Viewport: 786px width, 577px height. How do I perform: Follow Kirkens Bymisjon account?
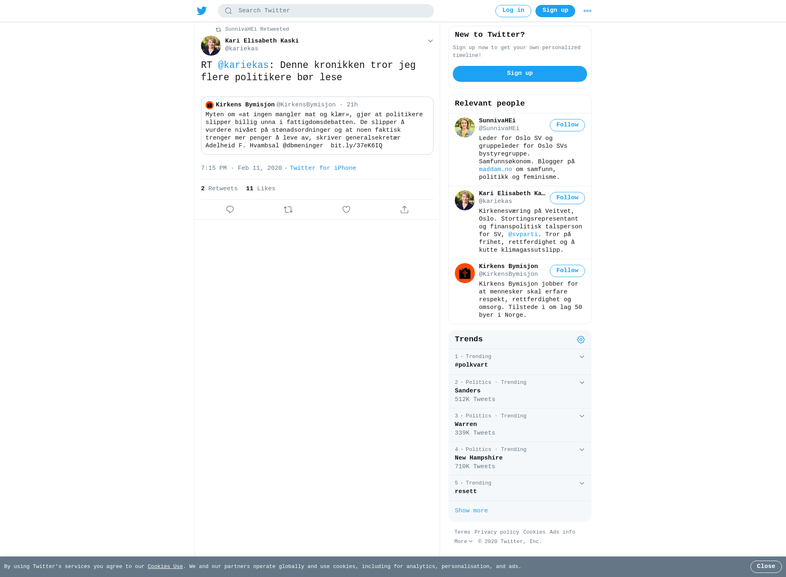point(567,271)
